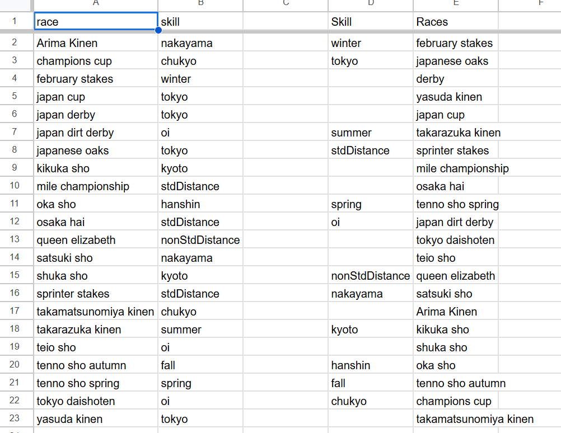Select the 'summer' cell in column D
Viewport: 561px width, 433px height.
click(371, 132)
